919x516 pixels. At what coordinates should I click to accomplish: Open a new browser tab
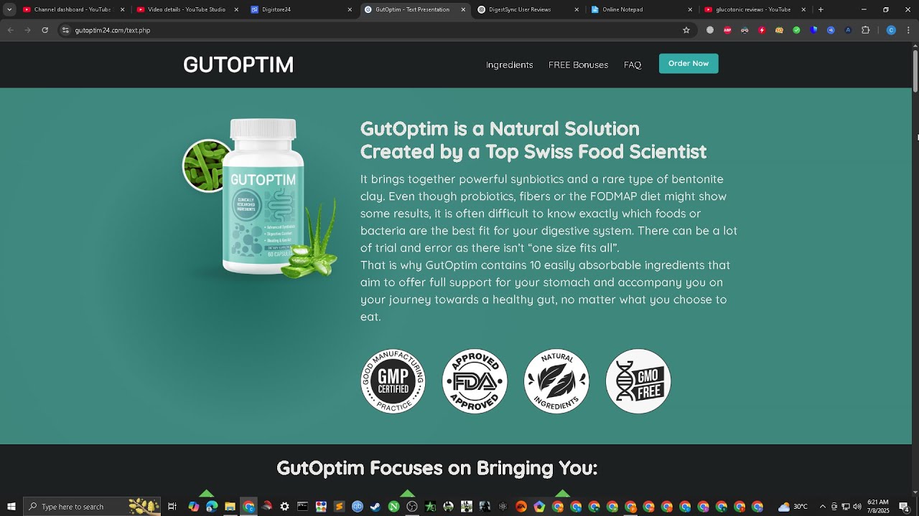[x=821, y=10]
